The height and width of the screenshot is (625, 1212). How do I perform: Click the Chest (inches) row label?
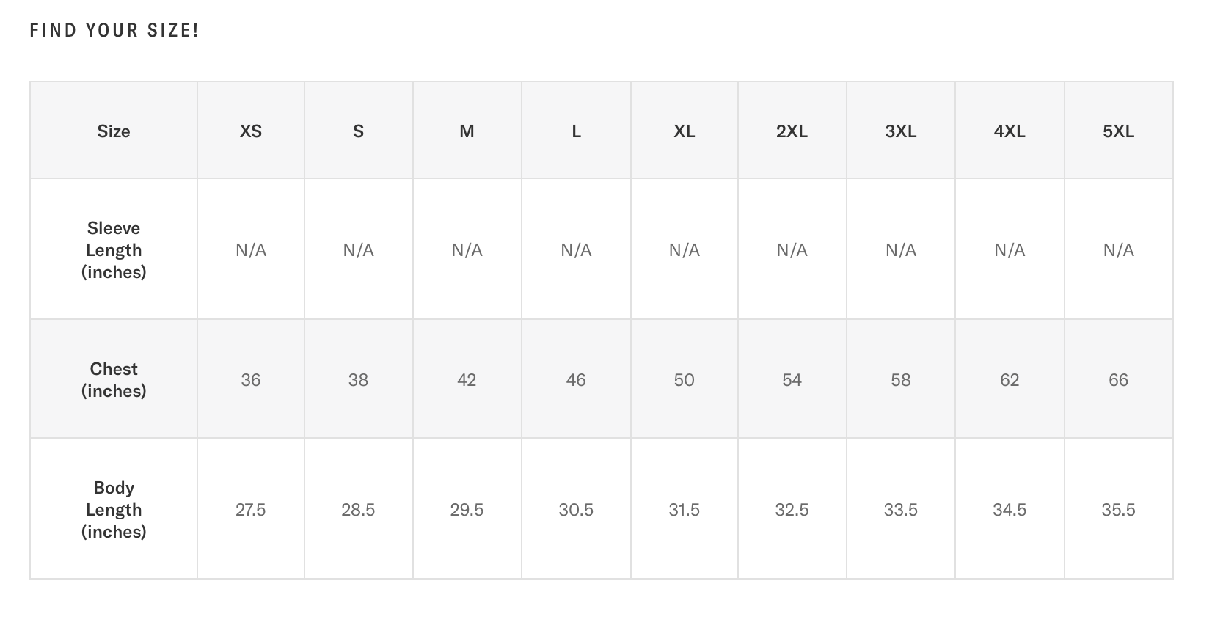(114, 379)
